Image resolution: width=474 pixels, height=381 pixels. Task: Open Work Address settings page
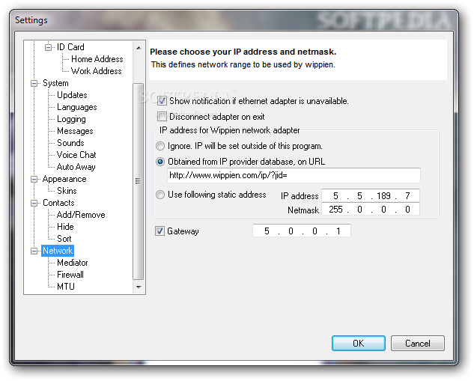click(96, 71)
